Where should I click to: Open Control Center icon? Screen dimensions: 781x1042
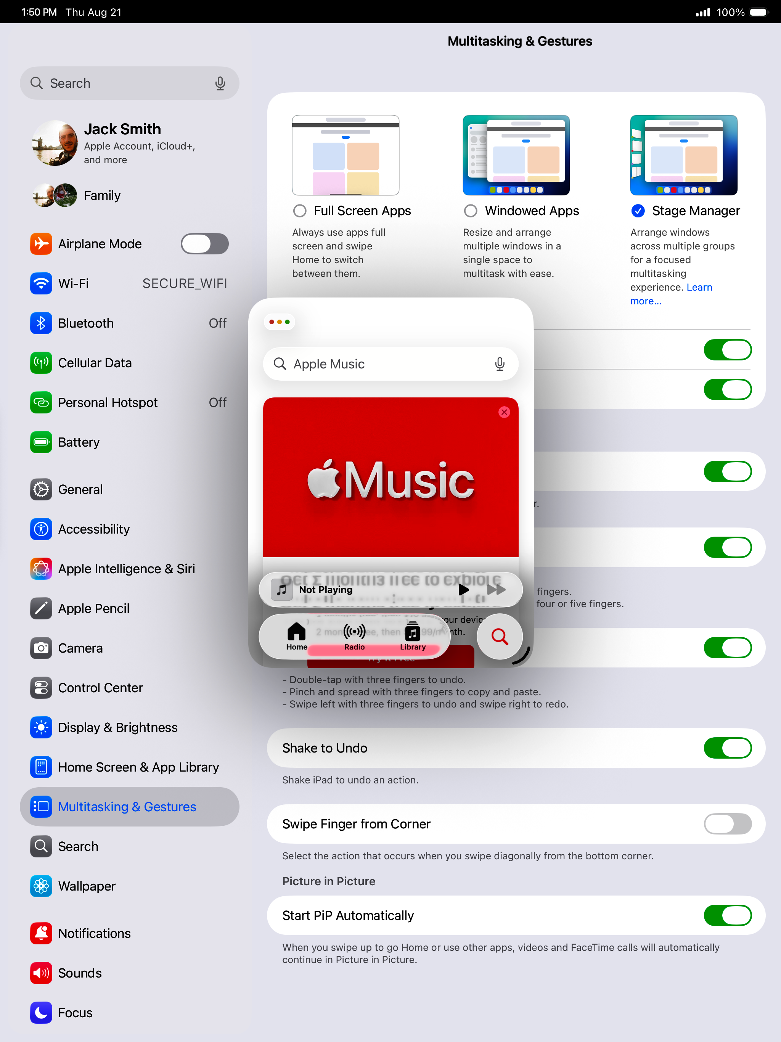(41, 688)
